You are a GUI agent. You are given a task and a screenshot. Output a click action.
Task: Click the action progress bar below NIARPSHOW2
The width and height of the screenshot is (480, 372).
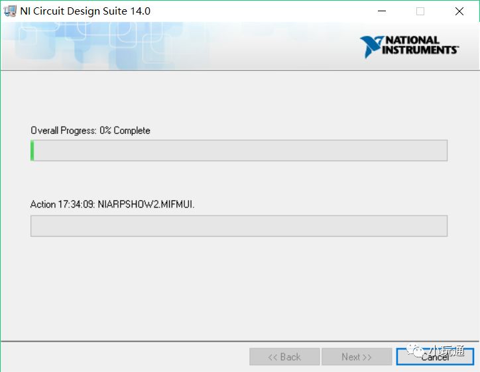point(239,226)
